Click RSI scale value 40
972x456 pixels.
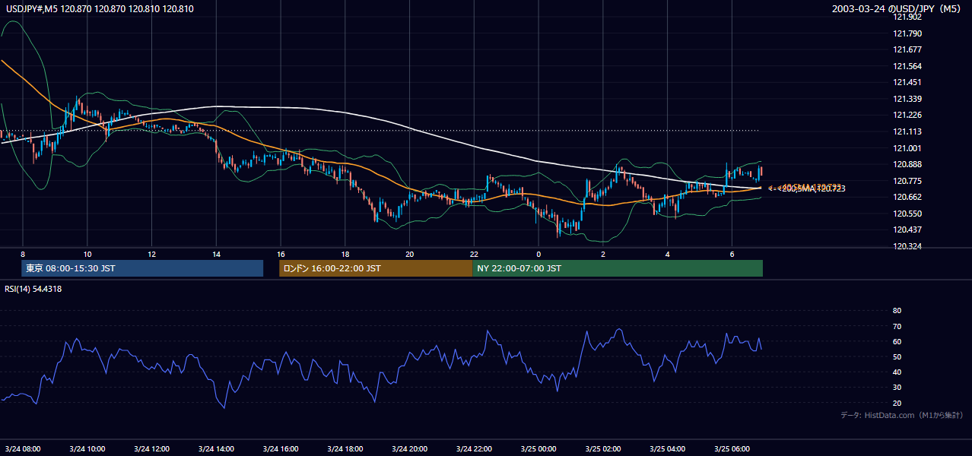coord(897,372)
